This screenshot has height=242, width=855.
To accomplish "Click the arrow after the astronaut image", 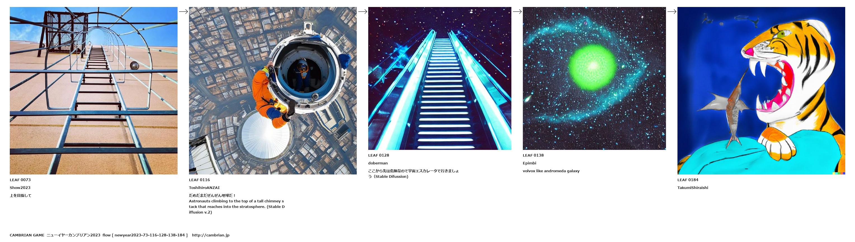I will 362,11.
